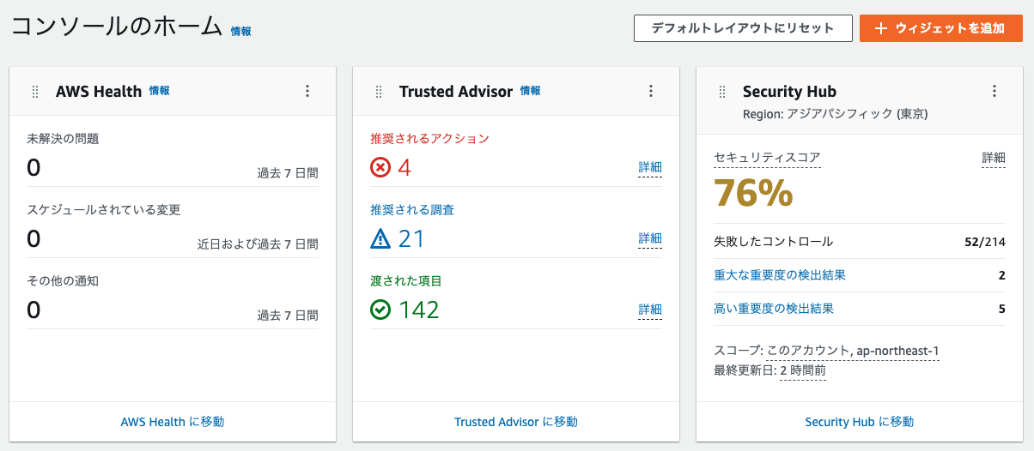The width and height of the screenshot is (1034, 451).
Task: Click the passed items count 142
Action: tap(418, 310)
